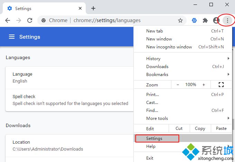This screenshot has width=235, height=162.
Task: Select Print... in the menu
Action: click(x=183, y=95)
